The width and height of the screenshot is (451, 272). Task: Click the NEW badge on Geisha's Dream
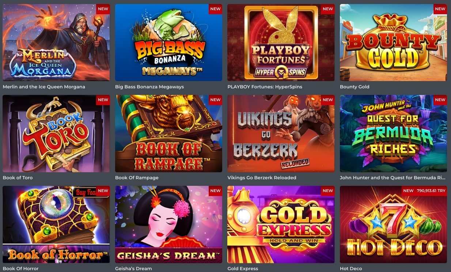tap(215, 191)
